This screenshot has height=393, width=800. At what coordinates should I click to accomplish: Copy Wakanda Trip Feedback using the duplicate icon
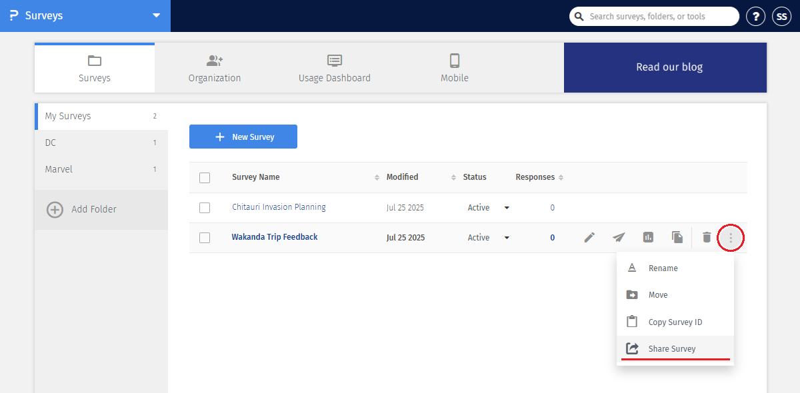[x=677, y=237]
